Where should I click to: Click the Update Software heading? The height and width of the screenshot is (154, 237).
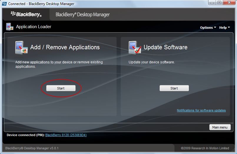165,47
